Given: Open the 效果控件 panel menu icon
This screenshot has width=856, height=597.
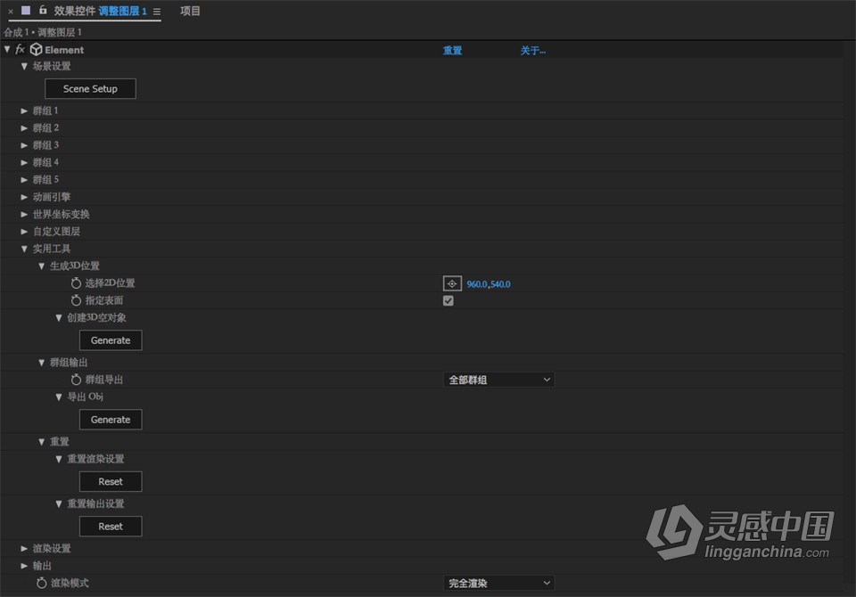Looking at the screenshot, I should click(157, 12).
